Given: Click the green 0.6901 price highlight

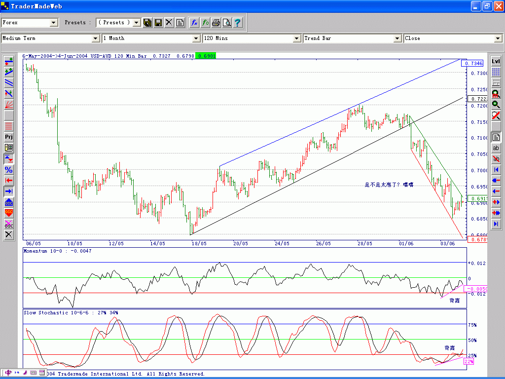Looking at the screenshot, I should point(205,56).
